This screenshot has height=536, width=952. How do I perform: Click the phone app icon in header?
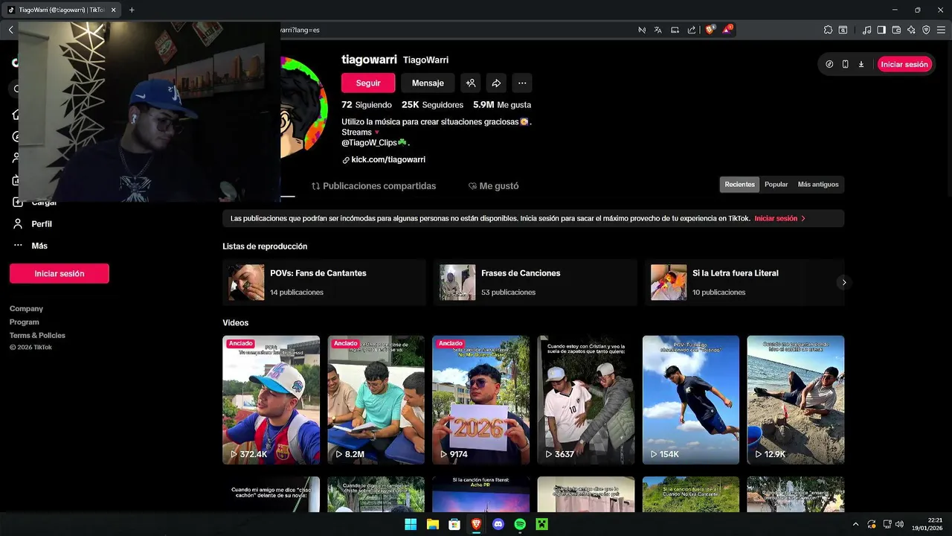tap(845, 64)
